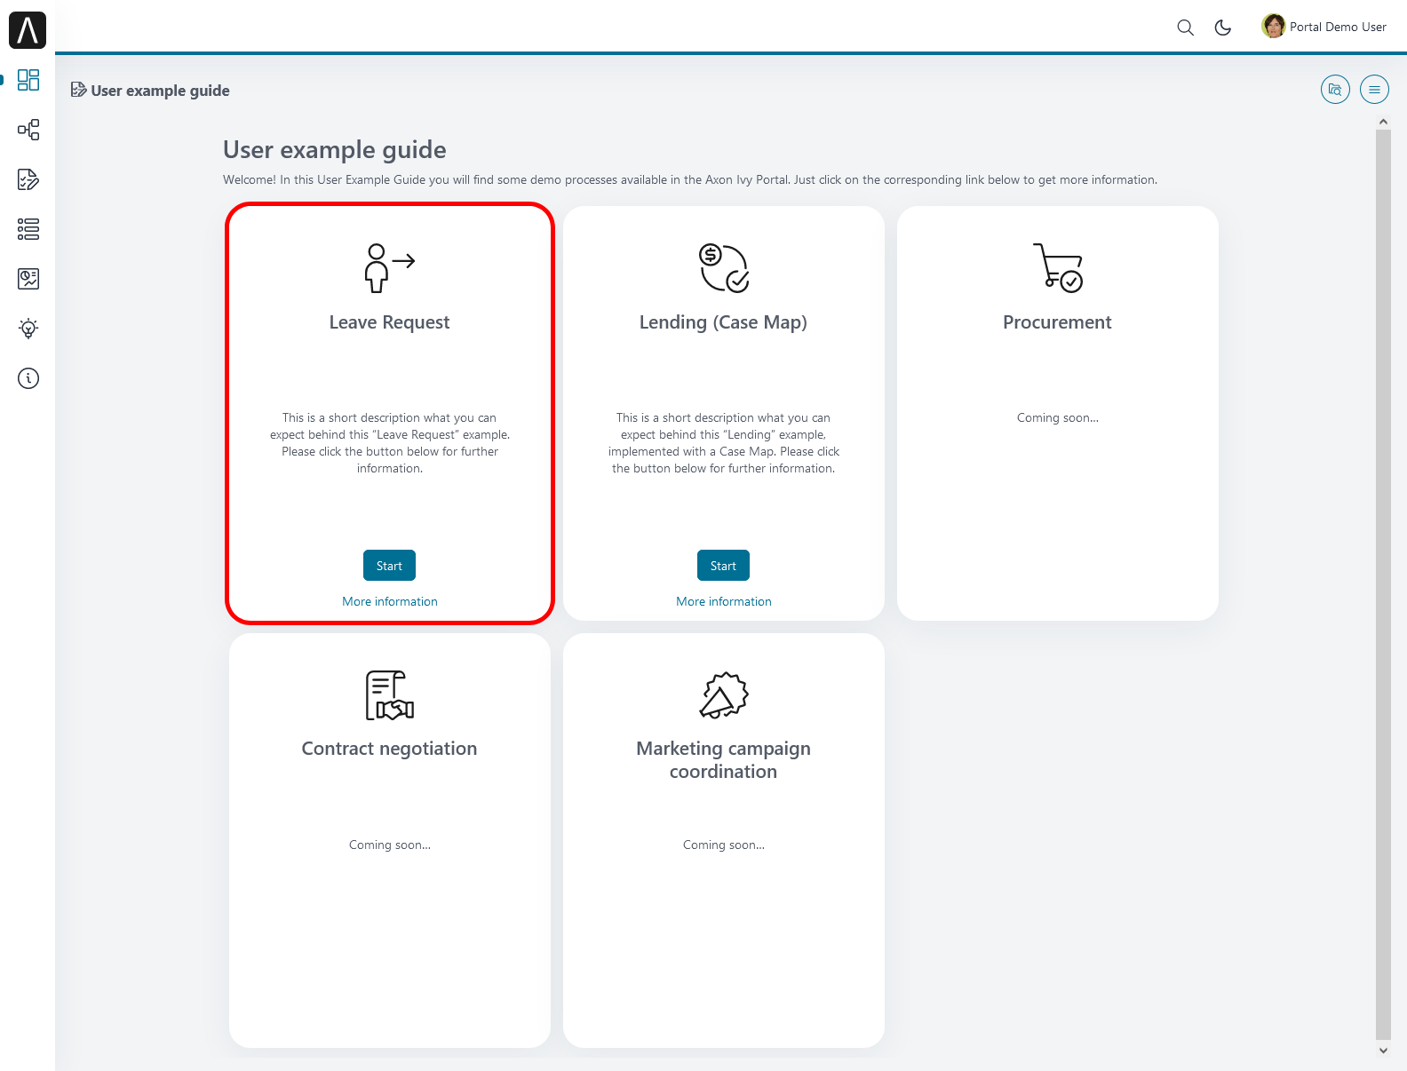The height and width of the screenshot is (1071, 1407).
Task: Click the Lending description text
Action: click(724, 443)
